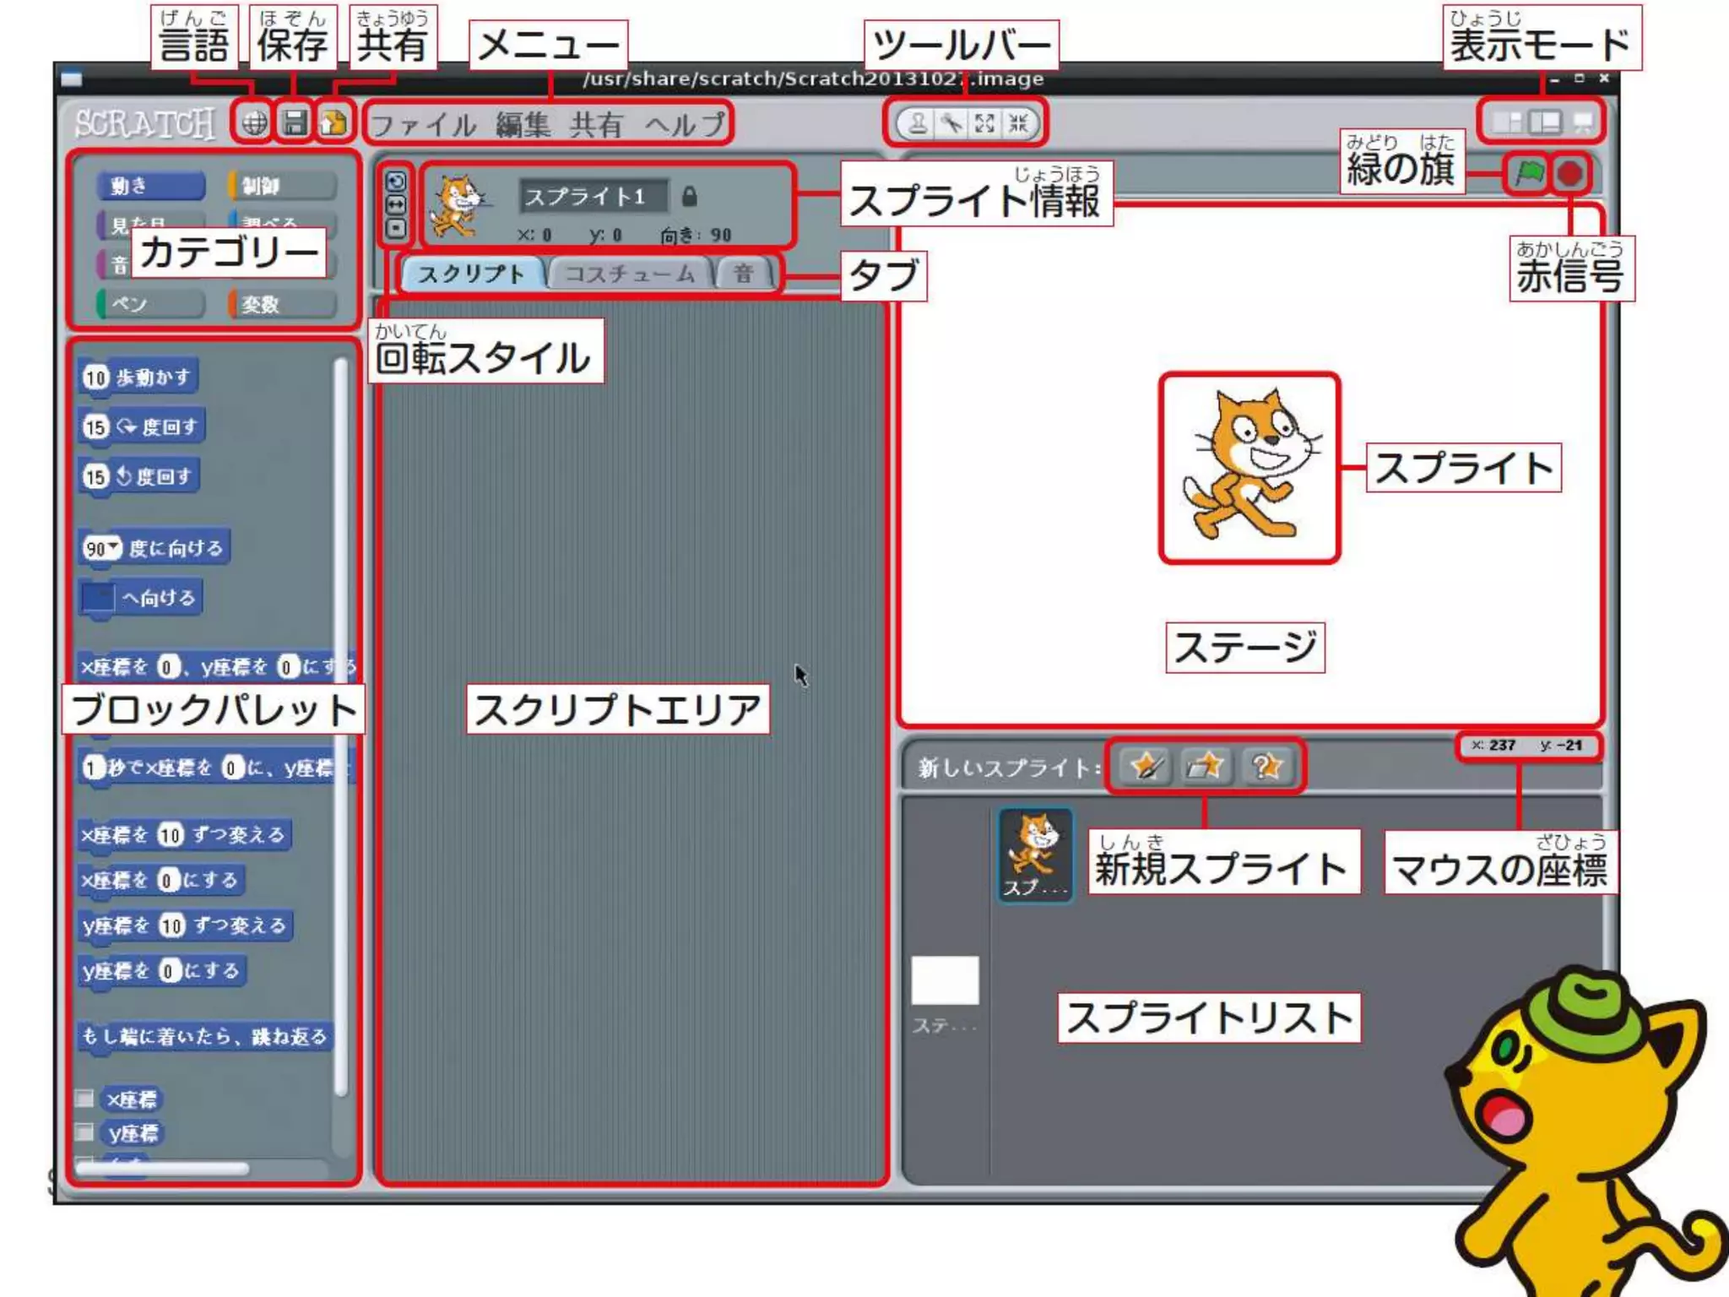
Task: Edit the スプライト1 sprite name field
Action: (593, 197)
